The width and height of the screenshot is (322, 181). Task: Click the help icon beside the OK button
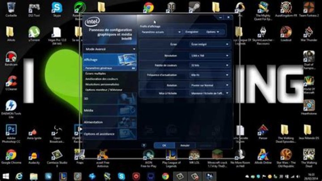click(144, 146)
